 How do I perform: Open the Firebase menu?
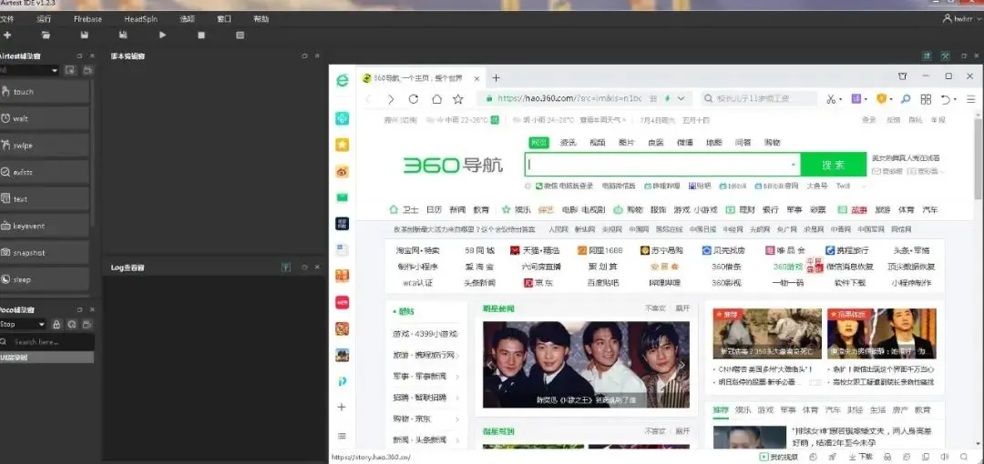[x=87, y=19]
